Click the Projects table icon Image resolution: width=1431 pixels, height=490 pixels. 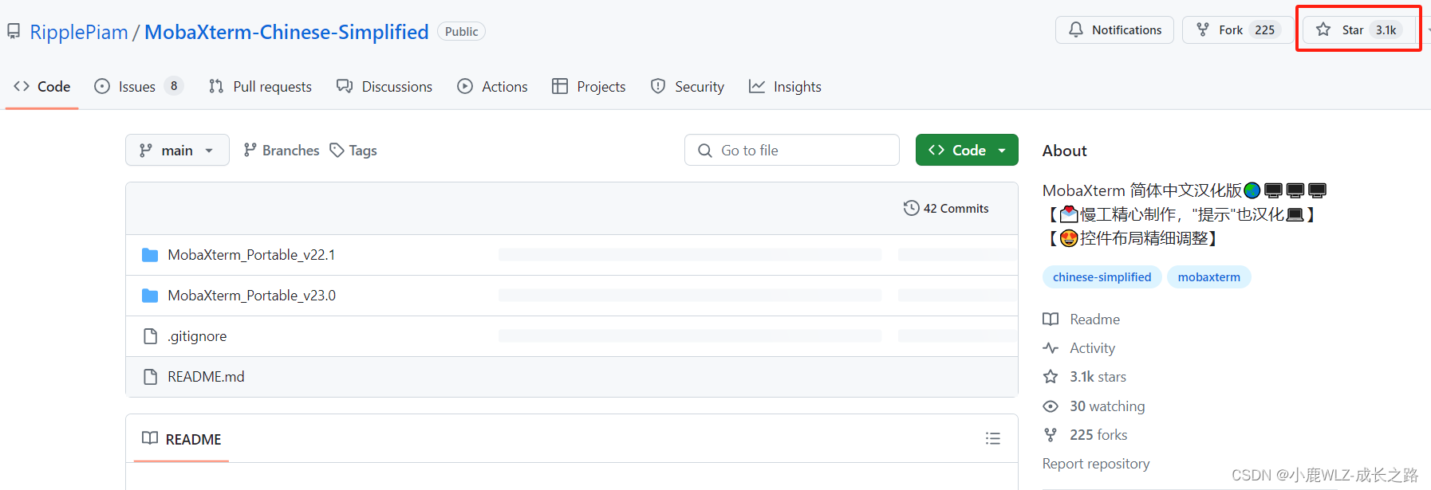click(x=560, y=86)
